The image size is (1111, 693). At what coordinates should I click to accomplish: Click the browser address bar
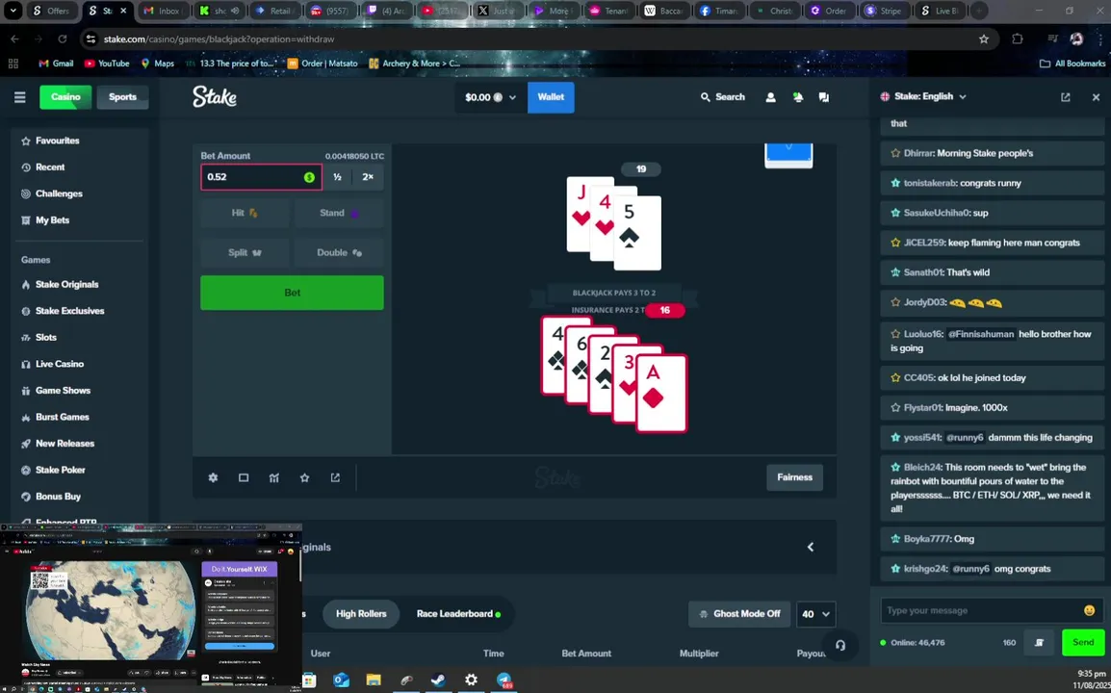point(535,38)
